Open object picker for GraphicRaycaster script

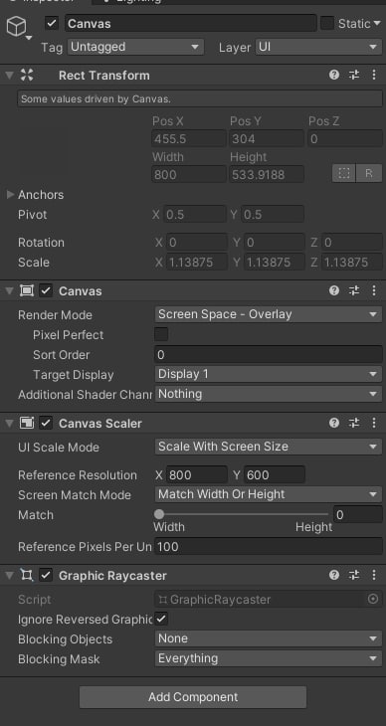[x=373, y=599]
